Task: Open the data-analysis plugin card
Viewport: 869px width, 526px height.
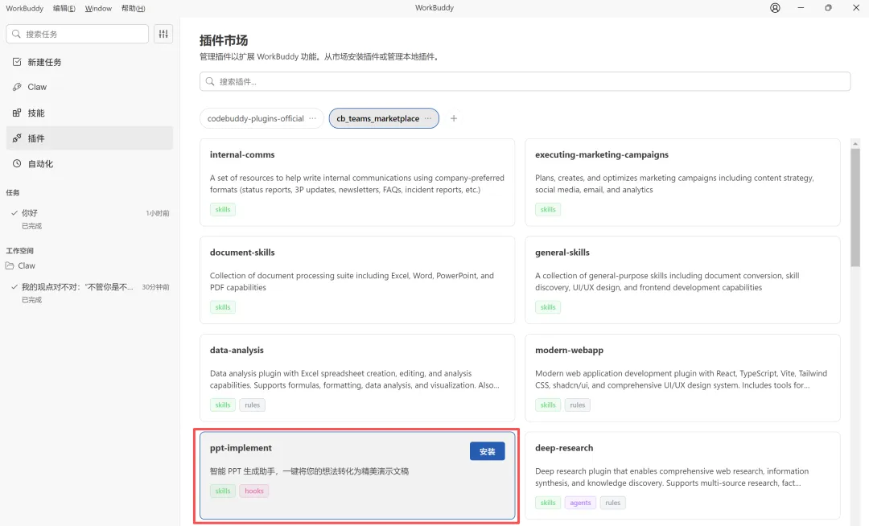Action: [x=357, y=378]
